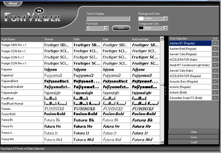Click the Save font selection button
Image resolution: width=221 pixels, height=153 pixels.
[194, 137]
